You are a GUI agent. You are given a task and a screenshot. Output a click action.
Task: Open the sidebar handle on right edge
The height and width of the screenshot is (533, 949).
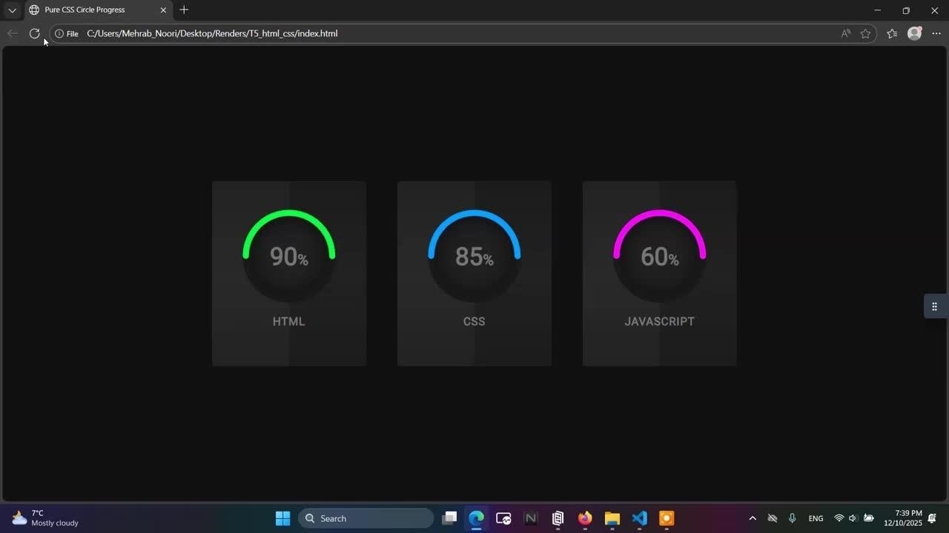[x=934, y=306]
